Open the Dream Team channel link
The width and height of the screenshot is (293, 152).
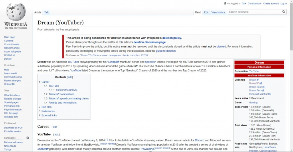(257, 87)
